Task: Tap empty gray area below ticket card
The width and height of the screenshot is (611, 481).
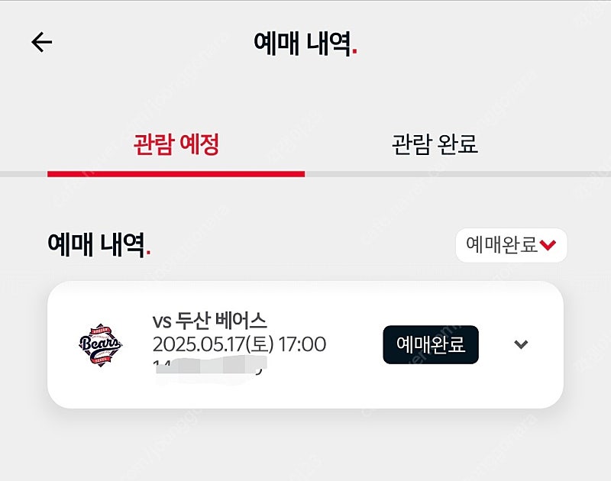Action: point(305,446)
